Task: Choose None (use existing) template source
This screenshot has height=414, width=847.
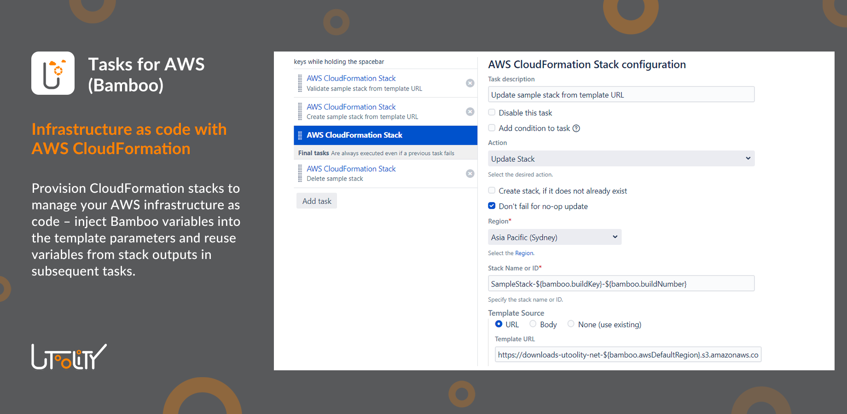Action: click(x=571, y=324)
